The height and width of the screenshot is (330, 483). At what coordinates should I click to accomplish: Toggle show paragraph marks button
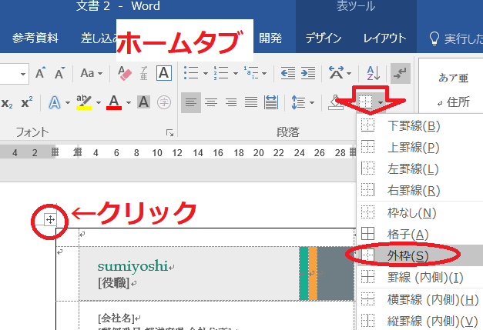(400, 73)
